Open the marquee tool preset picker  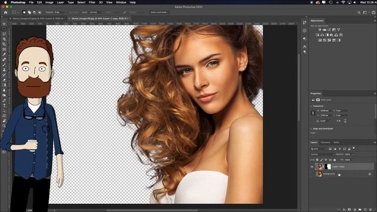click(15, 12)
